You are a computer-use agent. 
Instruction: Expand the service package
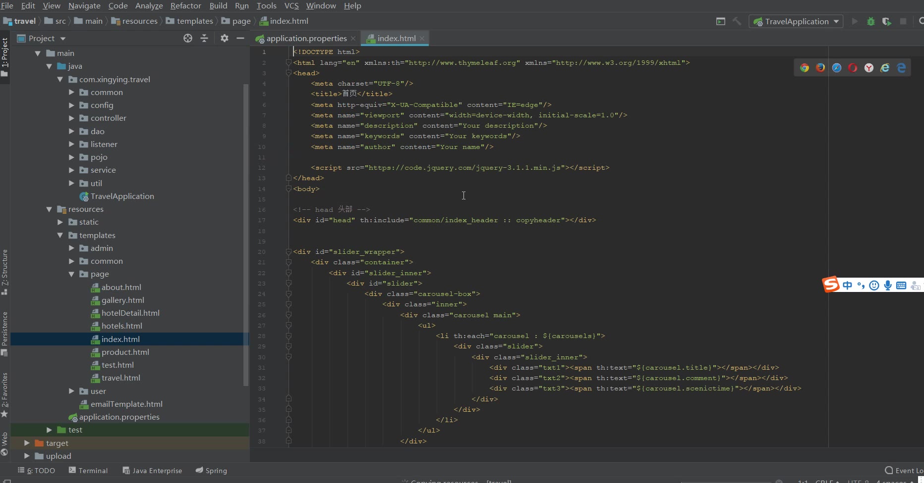pyautogui.click(x=71, y=170)
